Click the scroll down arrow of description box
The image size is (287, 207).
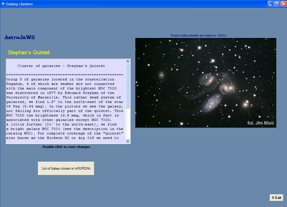(127, 141)
